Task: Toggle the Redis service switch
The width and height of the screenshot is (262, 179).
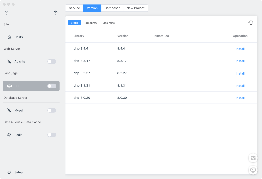Action: coord(52,135)
